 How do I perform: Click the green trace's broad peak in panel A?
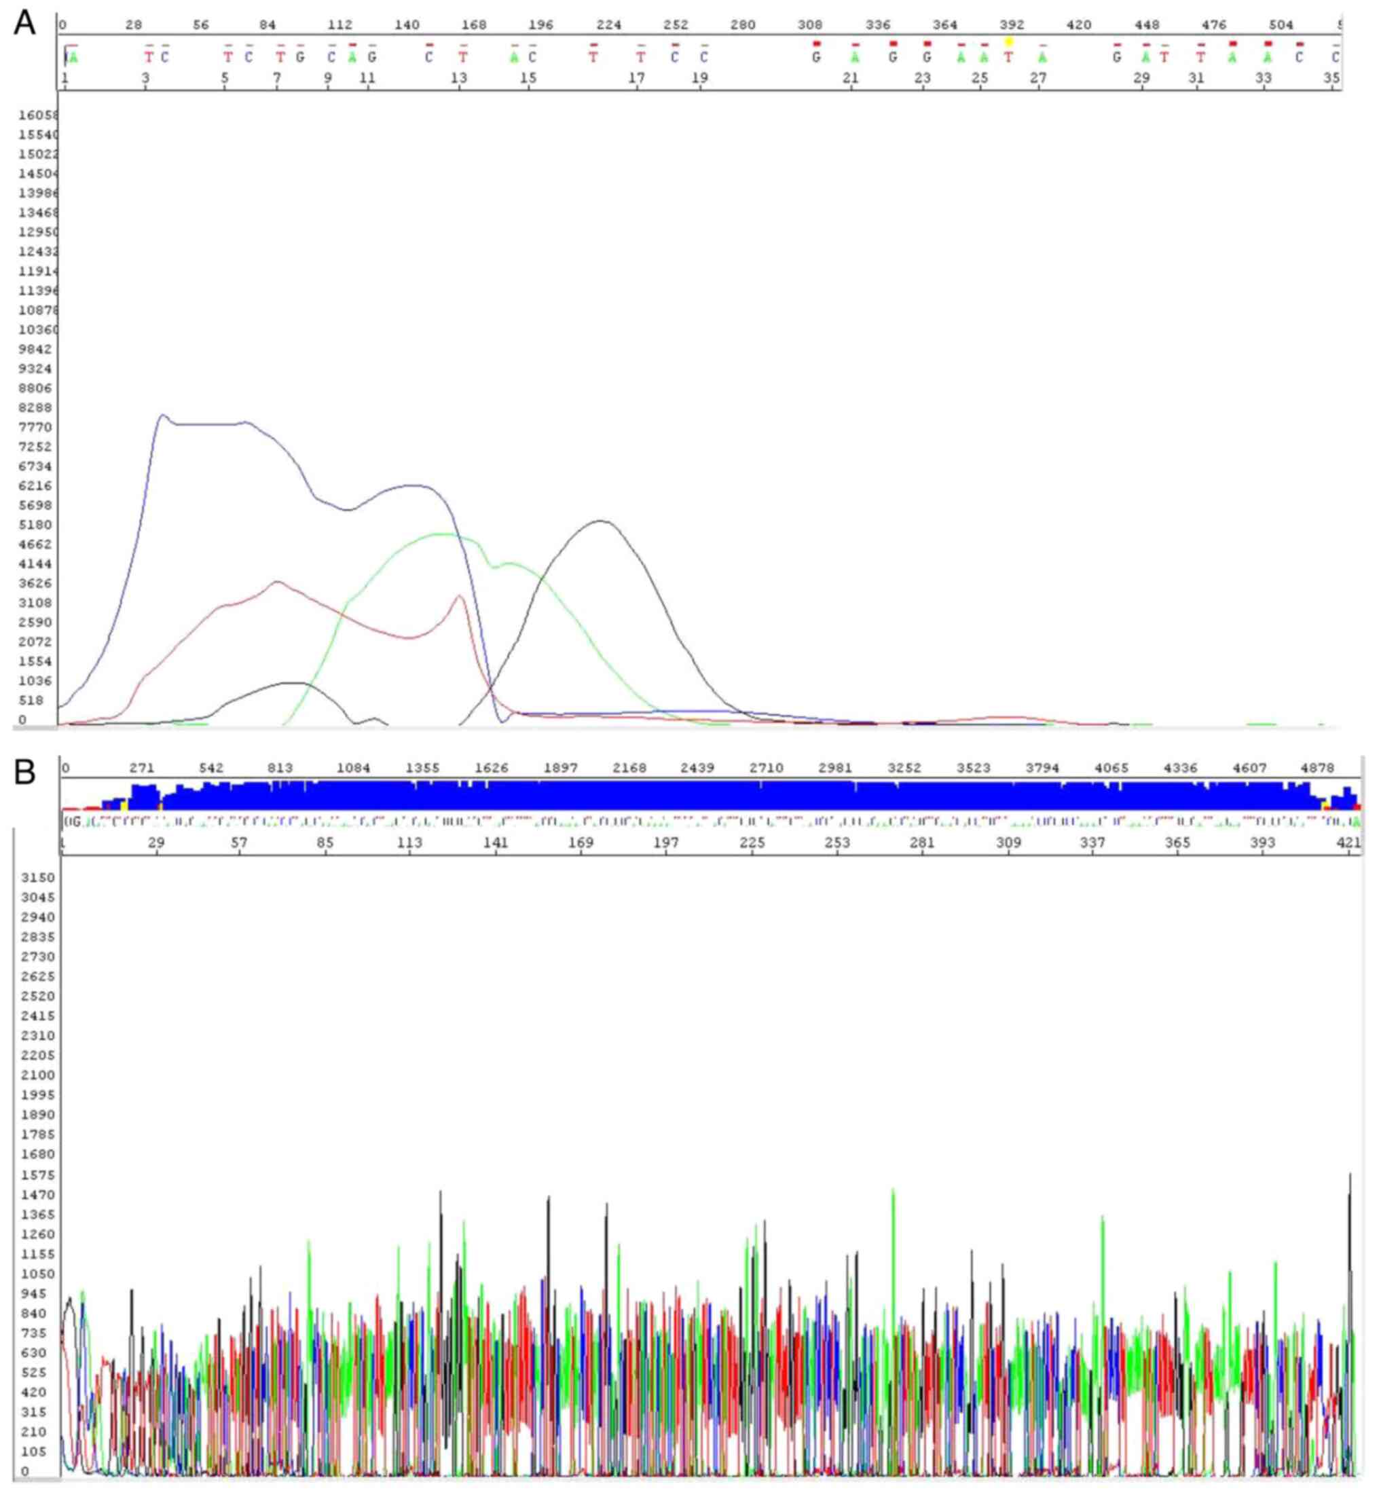click(x=442, y=534)
